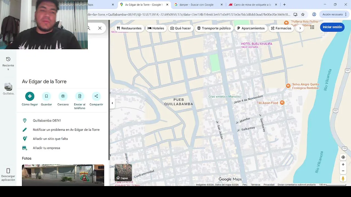The image size is (351, 197).
Task: Activate Street View pegman icon
Action: pos(343,179)
